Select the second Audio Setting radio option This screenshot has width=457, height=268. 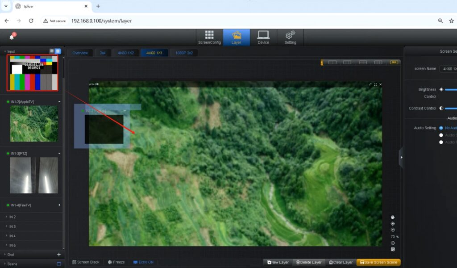(x=441, y=135)
